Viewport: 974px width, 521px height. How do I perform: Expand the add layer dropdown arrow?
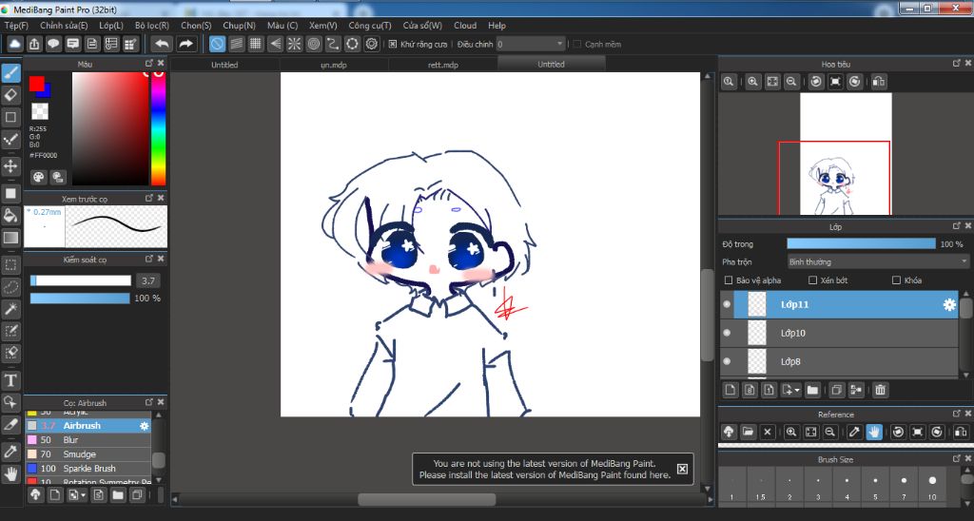click(x=798, y=391)
